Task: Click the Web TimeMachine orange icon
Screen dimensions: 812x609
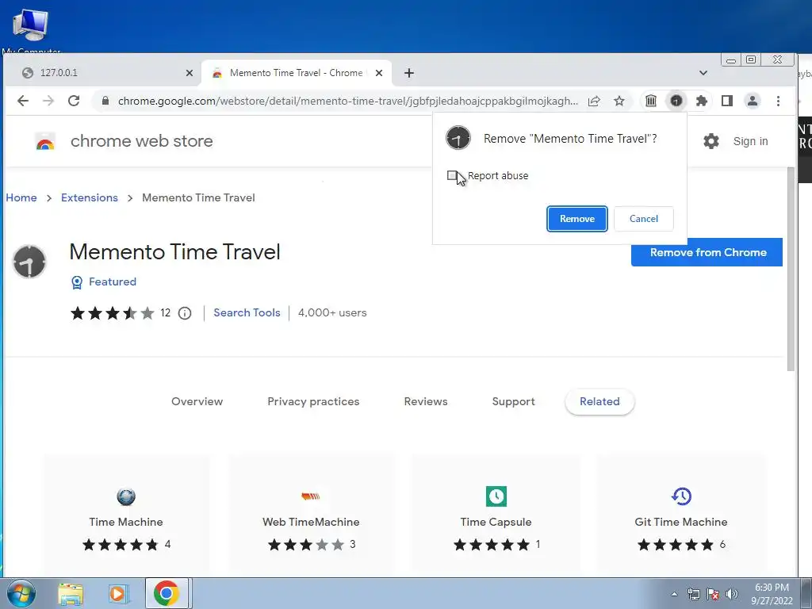Action: click(311, 496)
